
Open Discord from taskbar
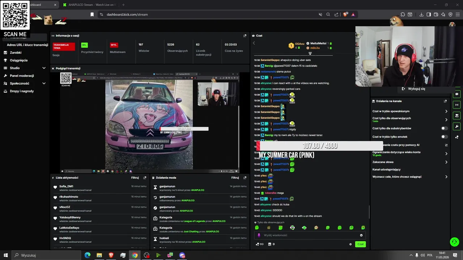click(182, 255)
